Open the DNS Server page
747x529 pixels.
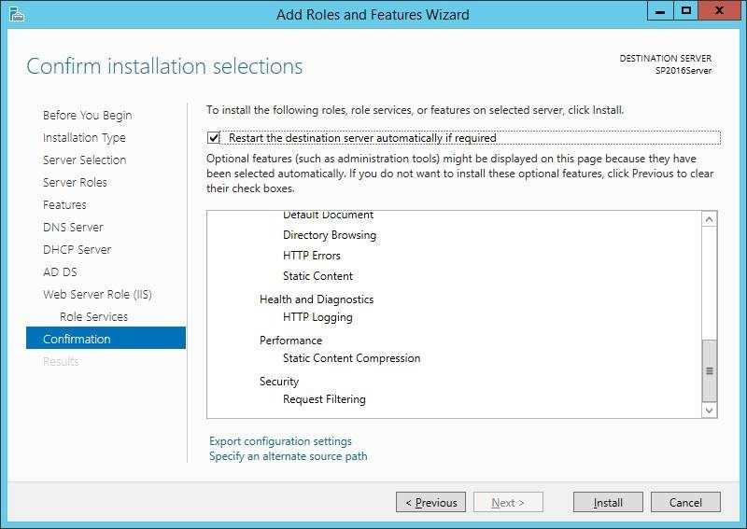73,227
